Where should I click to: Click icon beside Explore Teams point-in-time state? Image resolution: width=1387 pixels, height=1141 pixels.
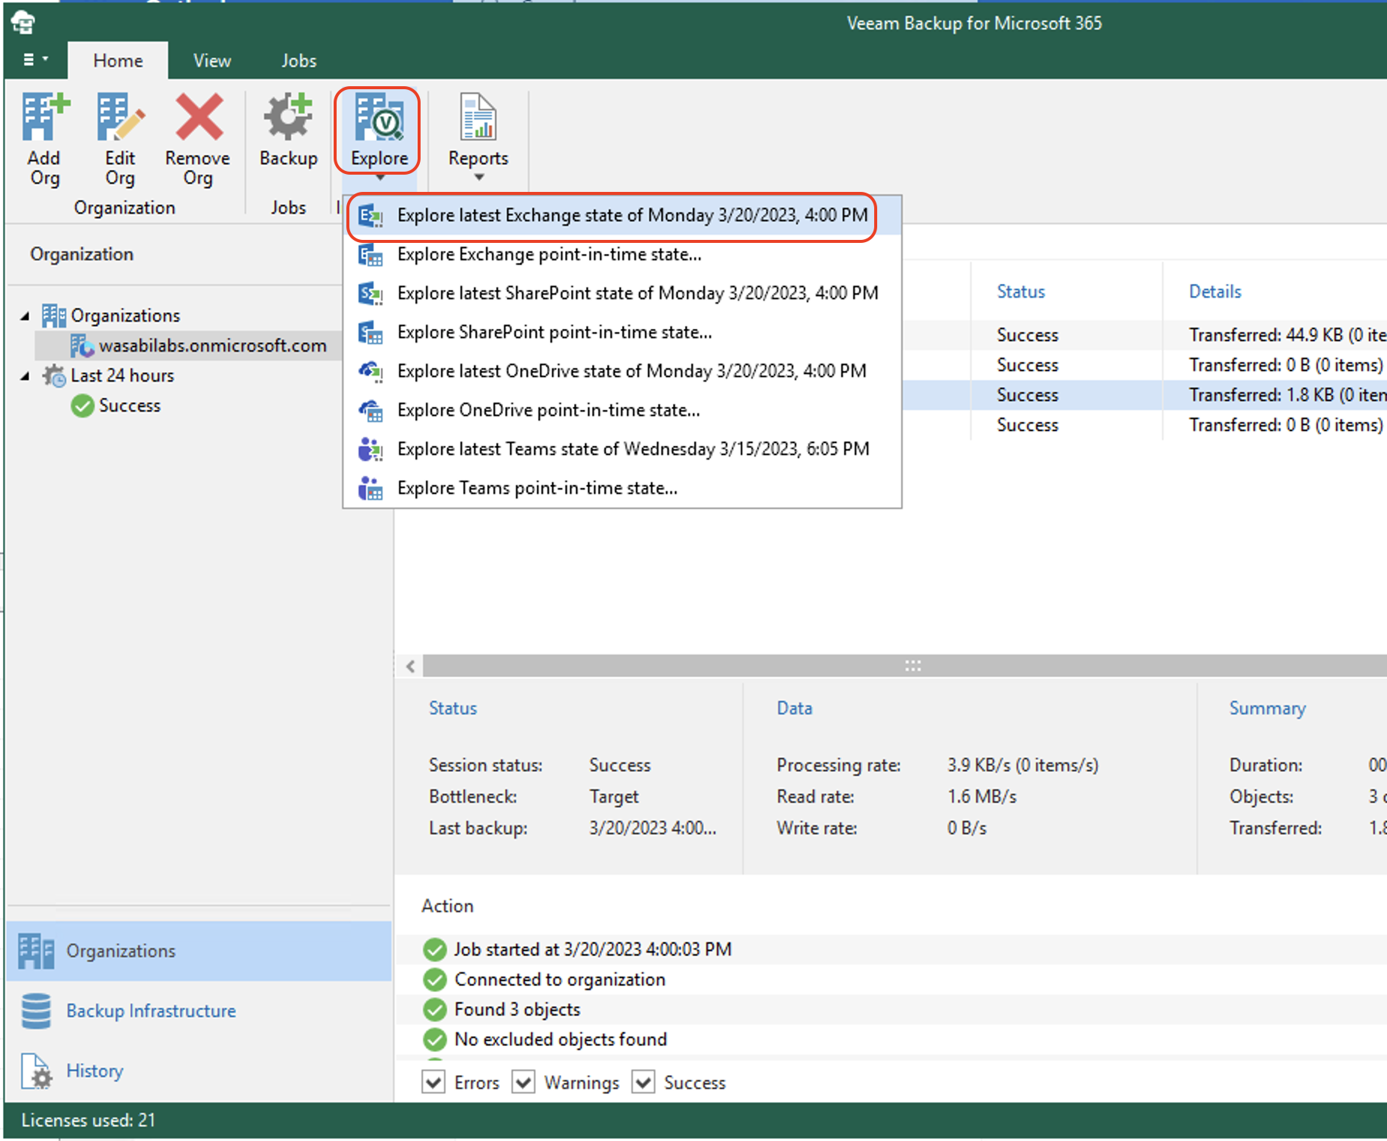pos(370,489)
